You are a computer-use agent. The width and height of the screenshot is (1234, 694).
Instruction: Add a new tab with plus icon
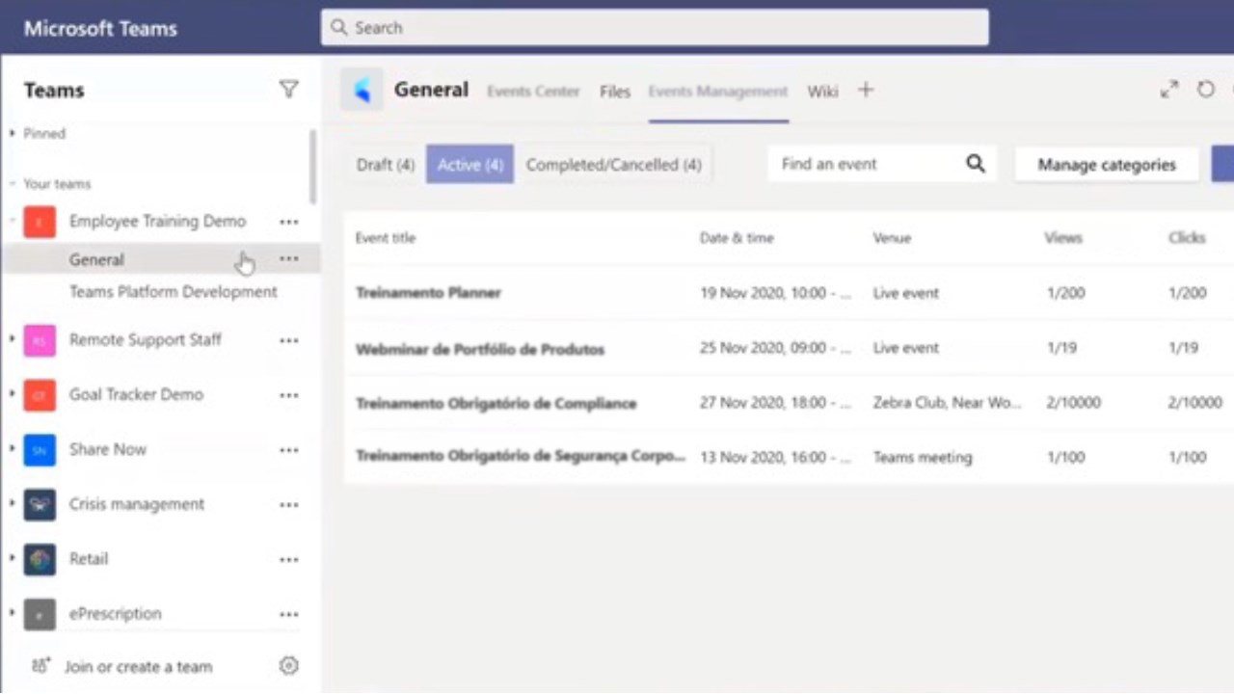pyautogui.click(x=866, y=91)
